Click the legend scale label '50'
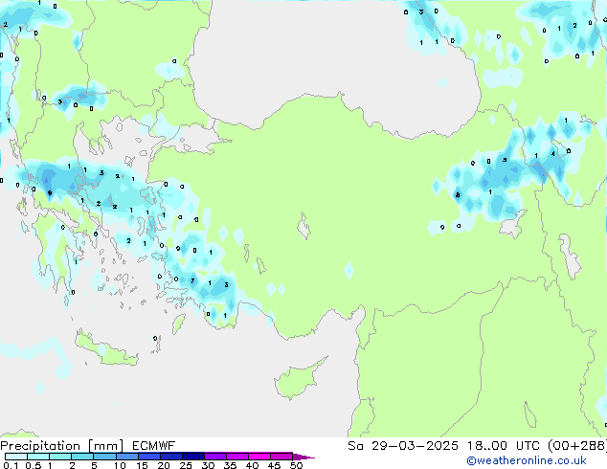The height and width of the screenshot is (469, 607). [296, 465]
